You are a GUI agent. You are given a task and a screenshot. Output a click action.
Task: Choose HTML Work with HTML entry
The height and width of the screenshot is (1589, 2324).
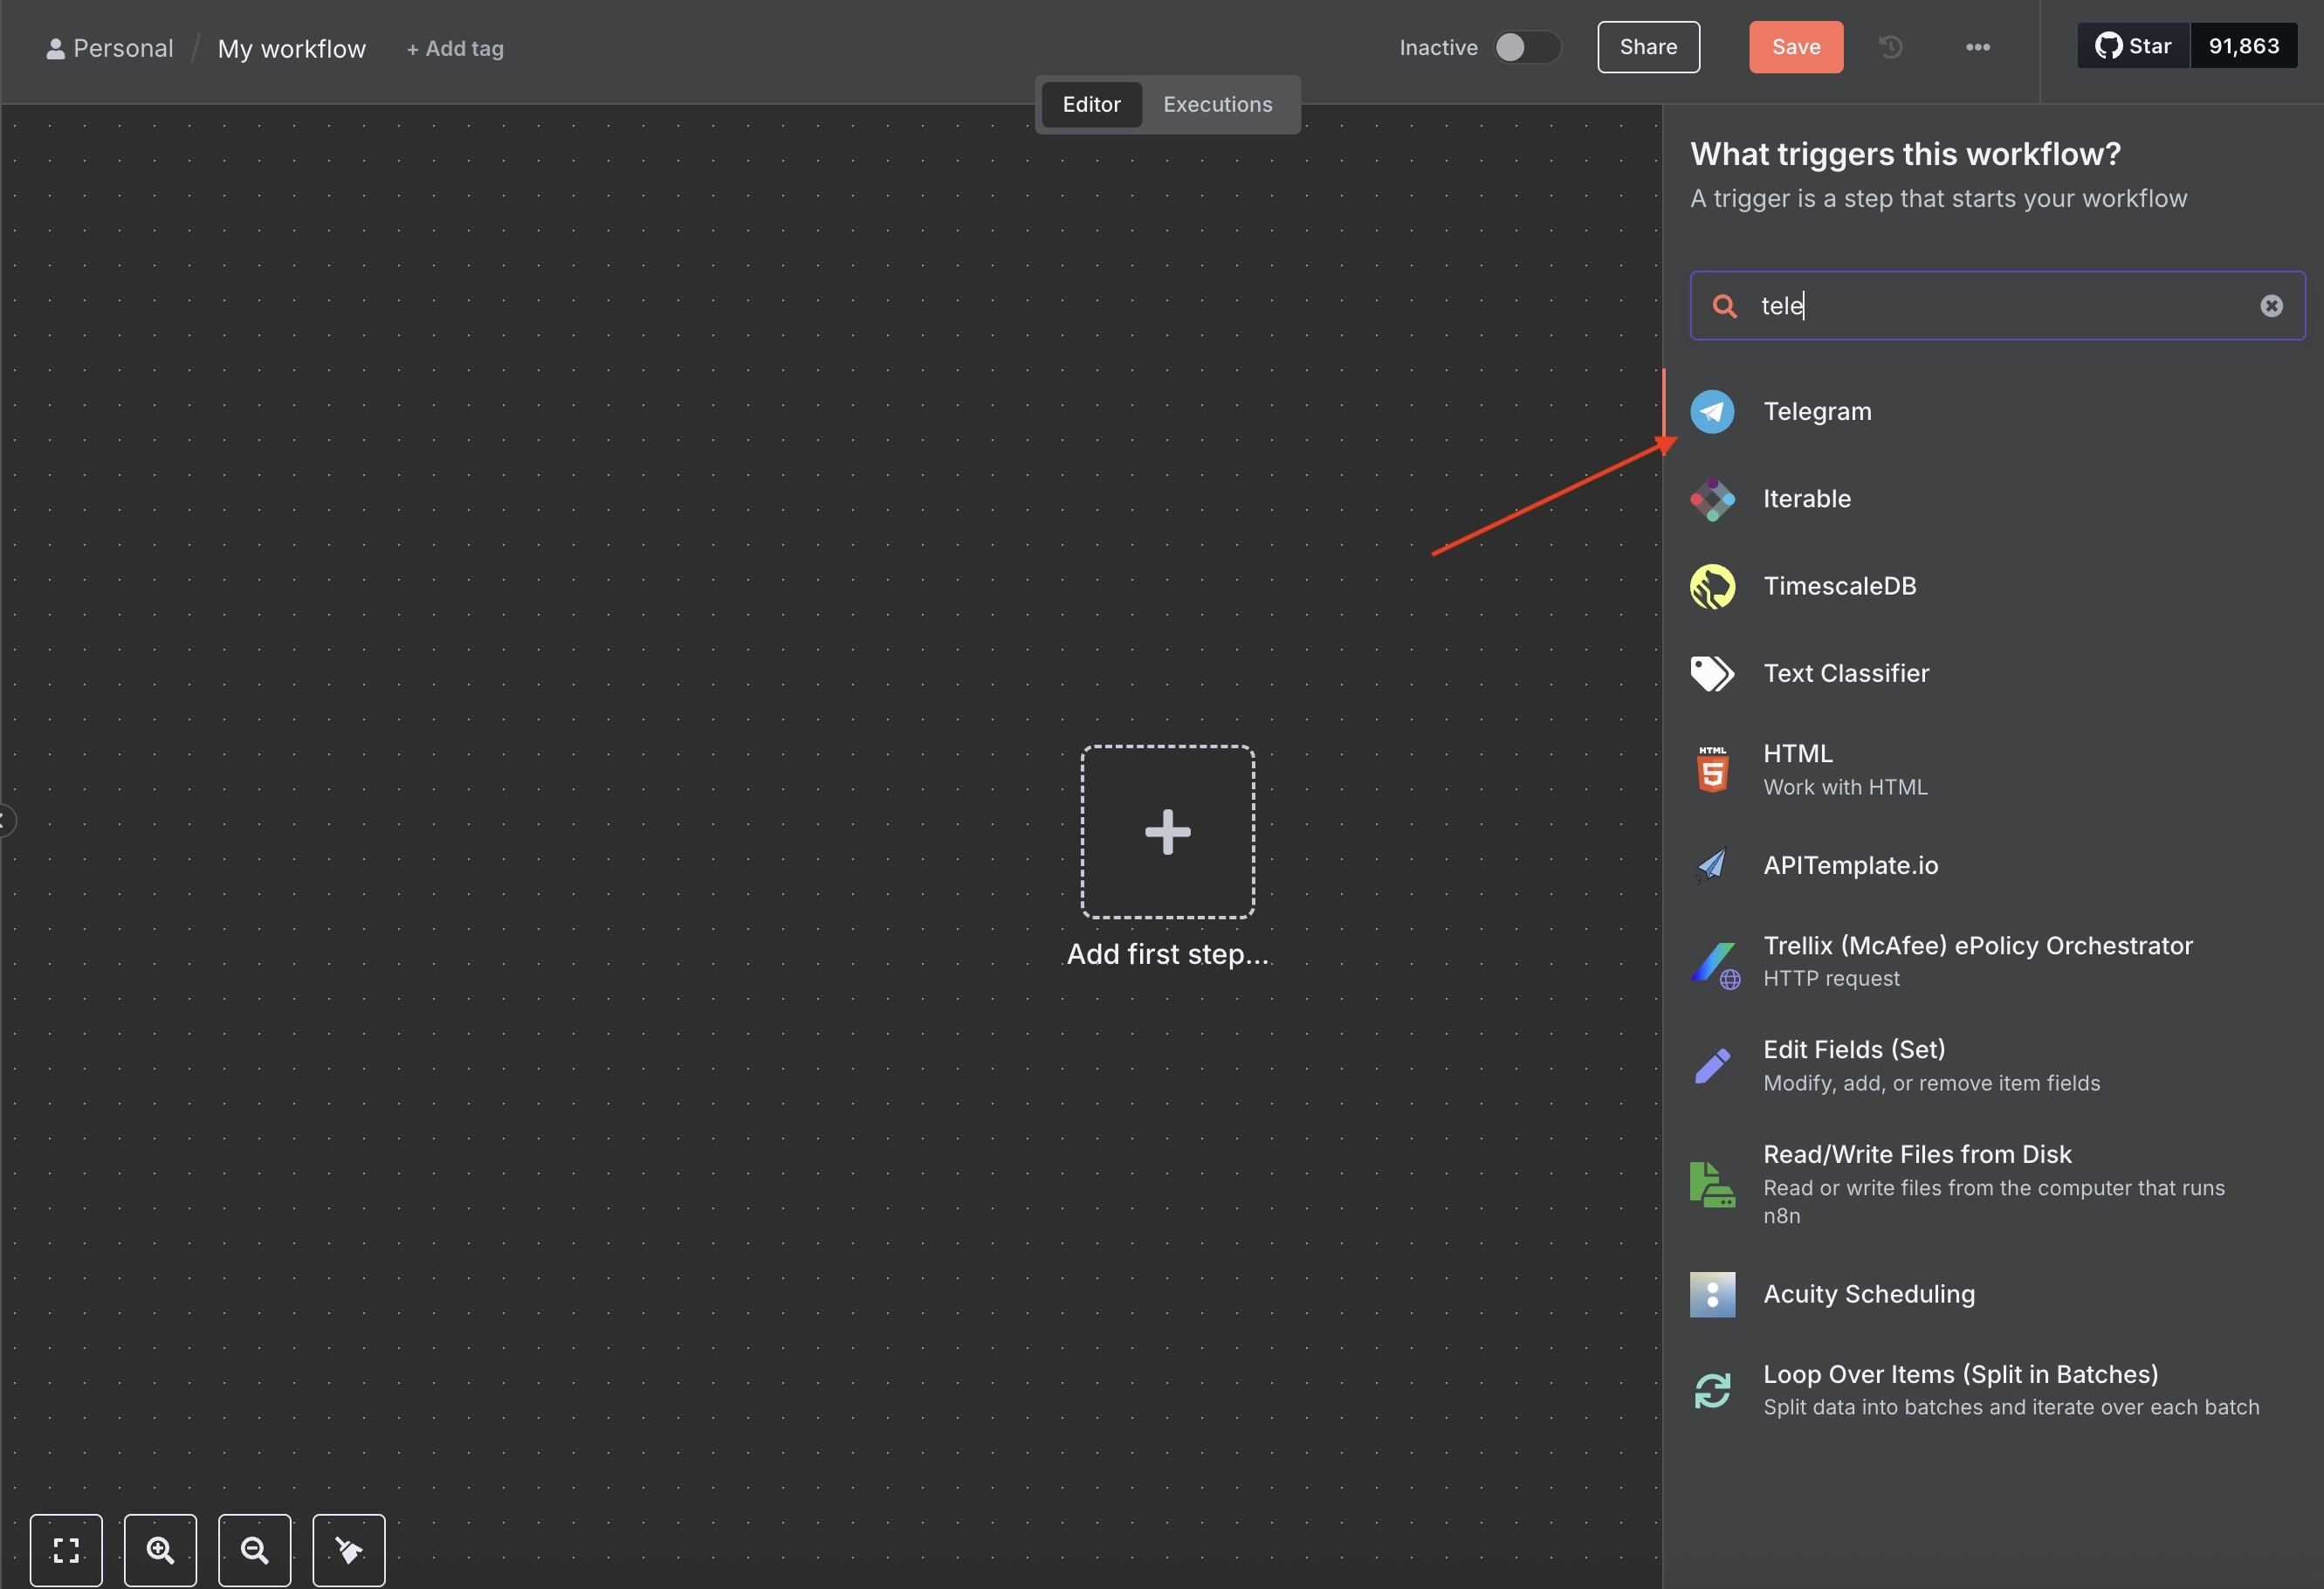(1992, 769)
